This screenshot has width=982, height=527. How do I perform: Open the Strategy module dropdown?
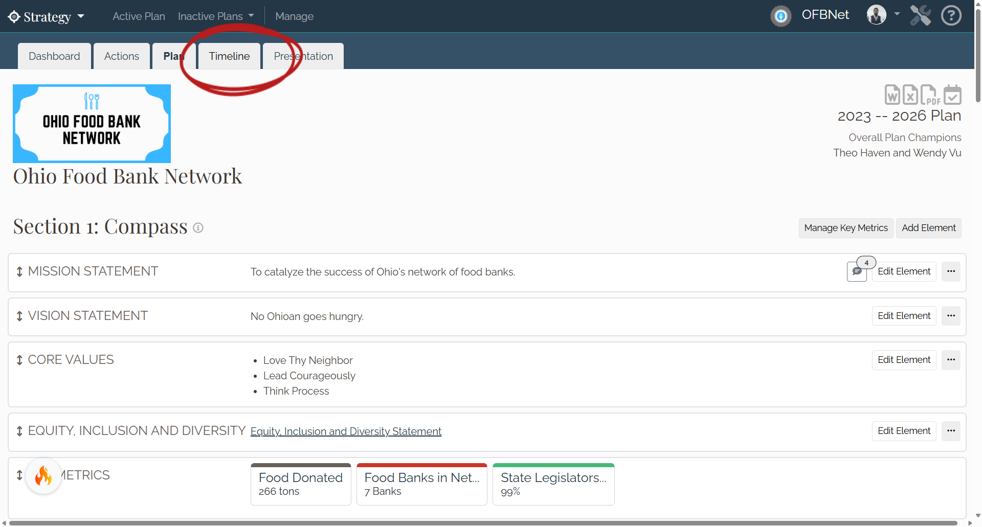click(46, 16)
